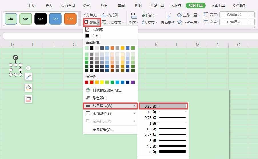Screen dimensions: 258x159
Task: Switch to the 云服务 tab
Action: click(176, 6)
